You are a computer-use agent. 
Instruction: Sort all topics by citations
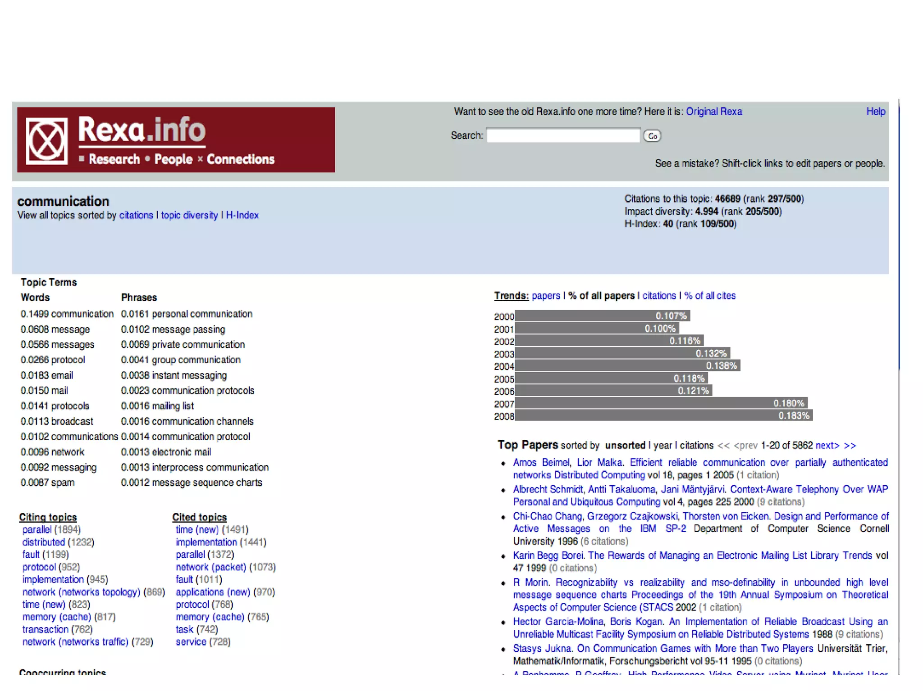(136, 215)
